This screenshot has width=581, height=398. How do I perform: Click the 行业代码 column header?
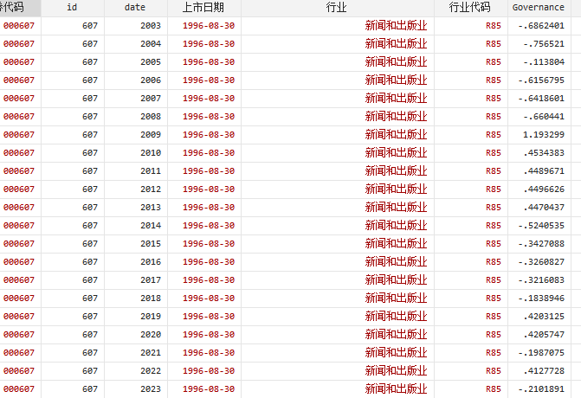pyautogui.click(x=469, y=7)
